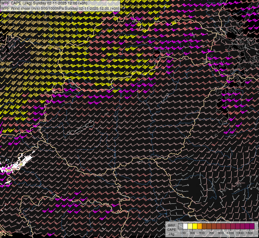The height and width of the screenshot is (238, 259).
Task: Click the '100' legend label
Action: (x=183, y=233)
